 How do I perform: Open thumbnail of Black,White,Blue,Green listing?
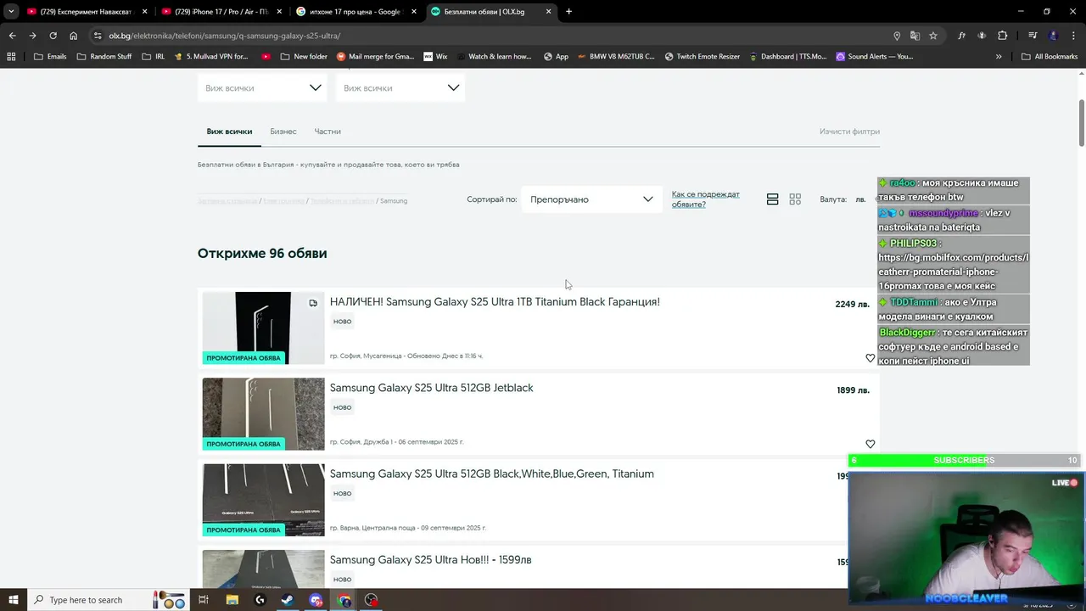pyautogui.click(x=263, y=500)
